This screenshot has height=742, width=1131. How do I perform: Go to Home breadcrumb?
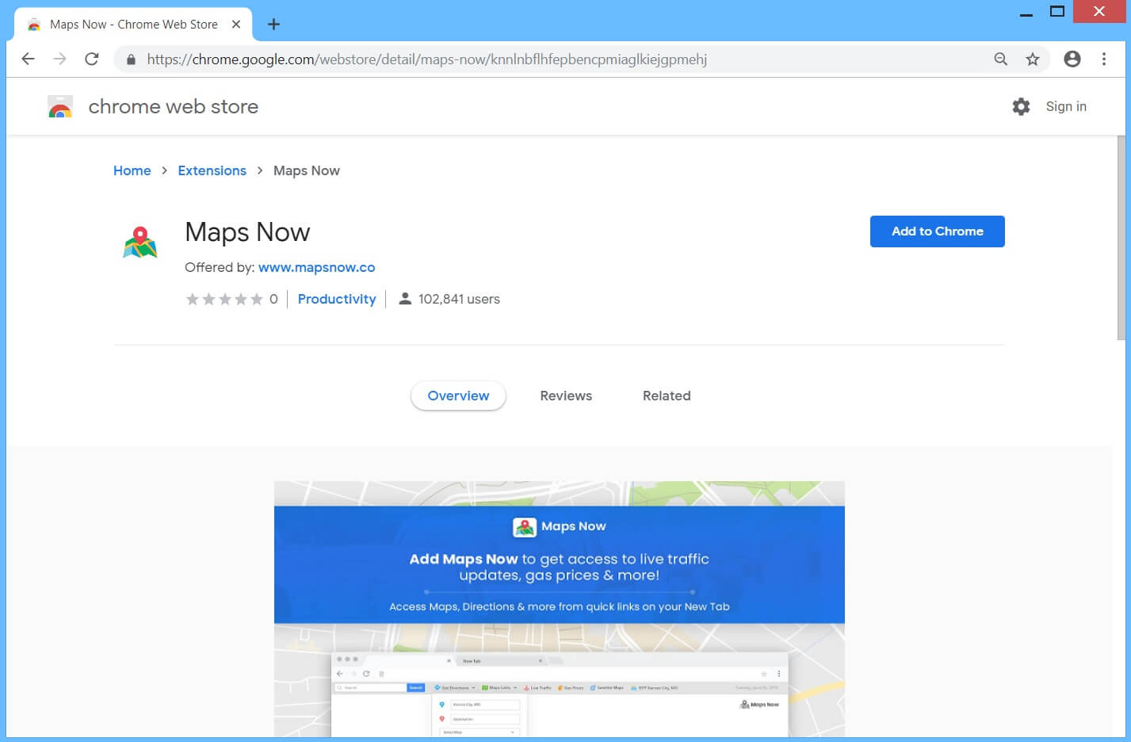pyautogui.click(x=132, y=170)
